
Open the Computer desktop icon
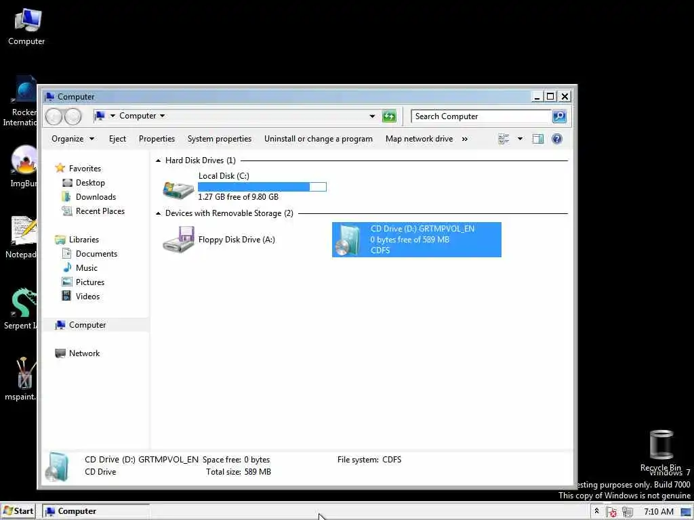26,26
